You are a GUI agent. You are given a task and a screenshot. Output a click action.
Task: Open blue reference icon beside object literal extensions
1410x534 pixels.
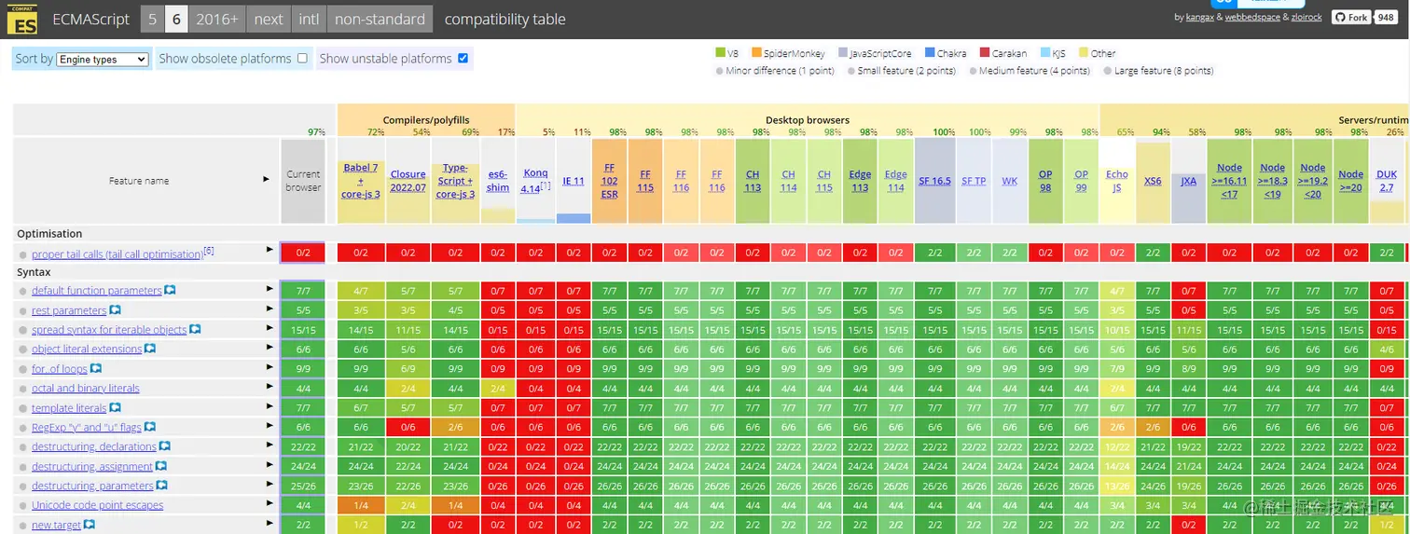[x=150, y=349]
